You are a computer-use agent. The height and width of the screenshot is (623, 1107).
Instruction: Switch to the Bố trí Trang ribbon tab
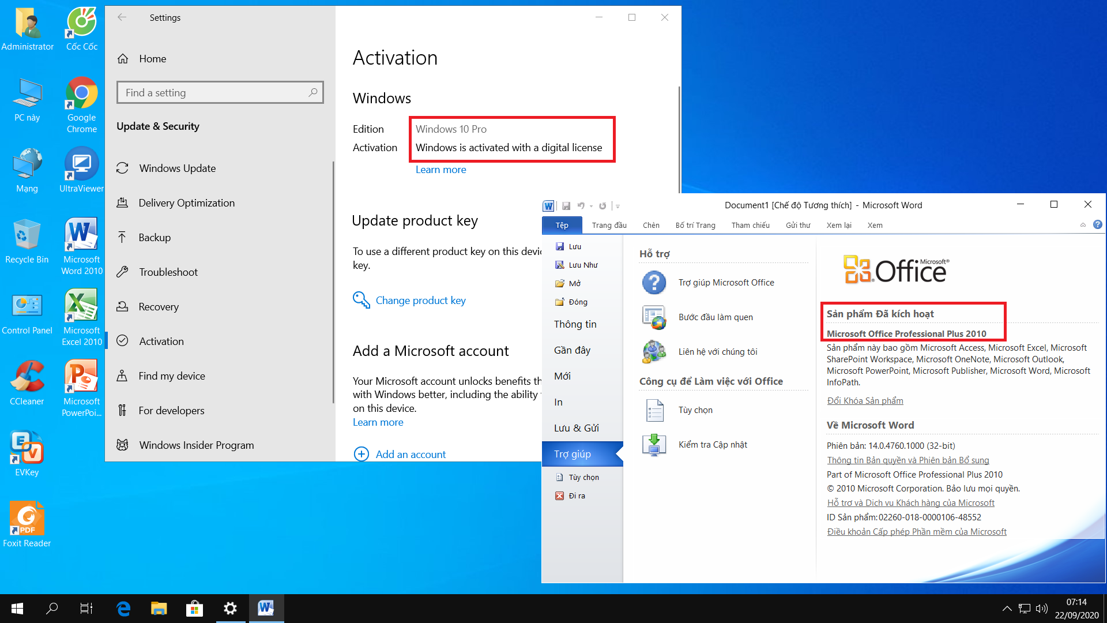pos(695,225)
